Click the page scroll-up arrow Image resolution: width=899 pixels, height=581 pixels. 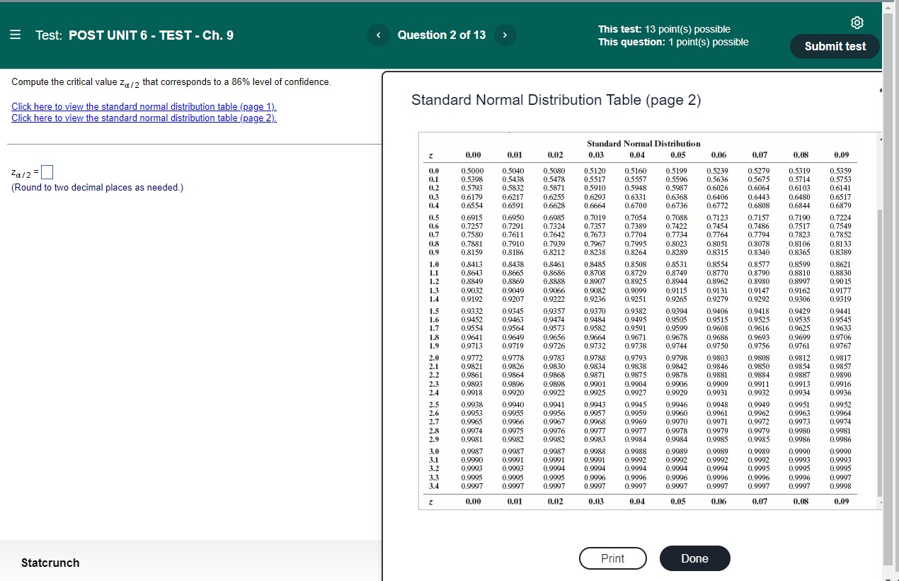point(887,7)
